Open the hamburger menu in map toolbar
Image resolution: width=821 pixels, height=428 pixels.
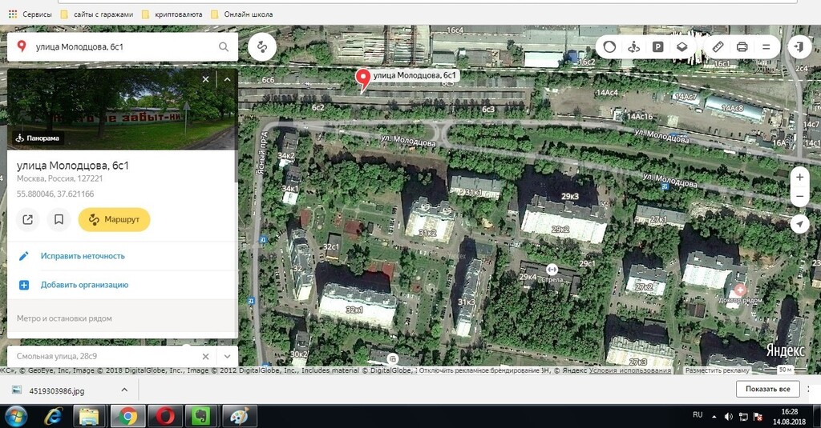click(x=766, y=47)
